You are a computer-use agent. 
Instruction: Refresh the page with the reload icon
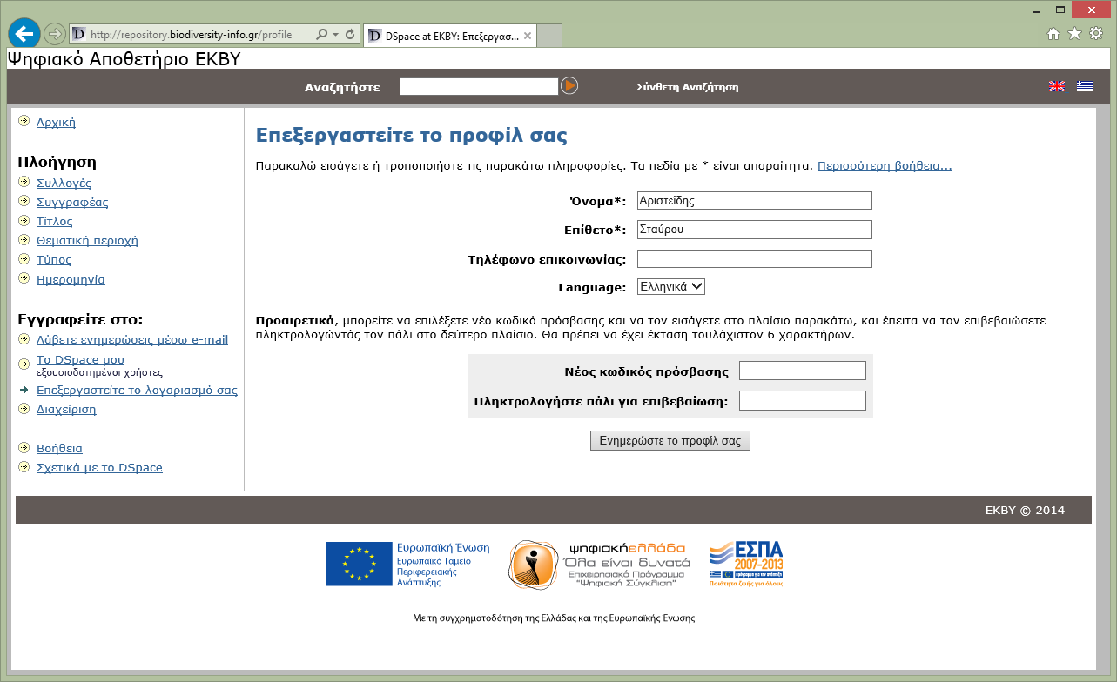[350, 35]
